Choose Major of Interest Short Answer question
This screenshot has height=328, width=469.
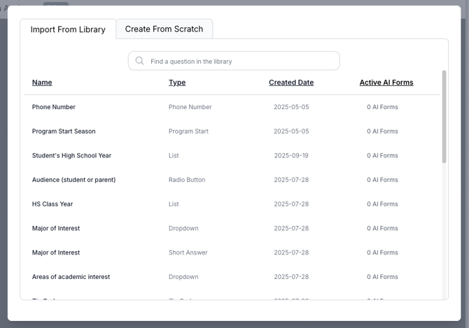click(56, 252)
